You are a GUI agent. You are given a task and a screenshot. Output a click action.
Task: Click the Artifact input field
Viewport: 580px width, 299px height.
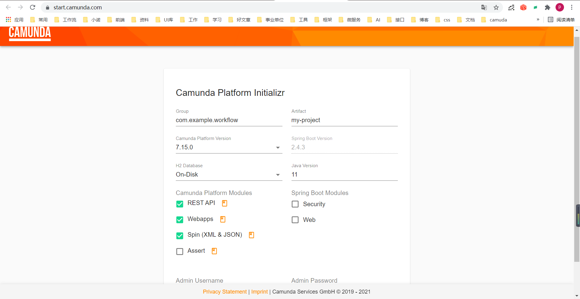point(344,120)
